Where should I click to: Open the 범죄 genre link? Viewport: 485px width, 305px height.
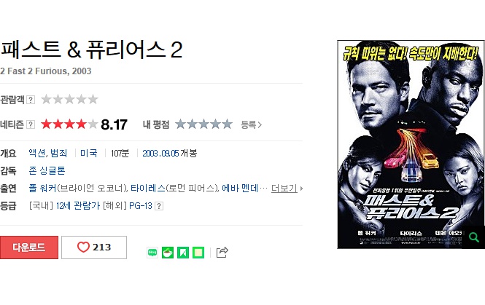tap(58, 153)
